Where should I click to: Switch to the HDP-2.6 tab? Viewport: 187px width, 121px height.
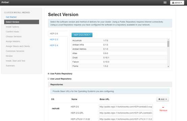click(58, 34)
